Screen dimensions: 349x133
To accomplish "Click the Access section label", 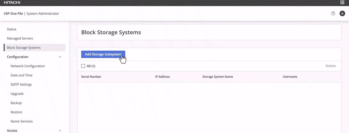I will (x=12, y=131).
